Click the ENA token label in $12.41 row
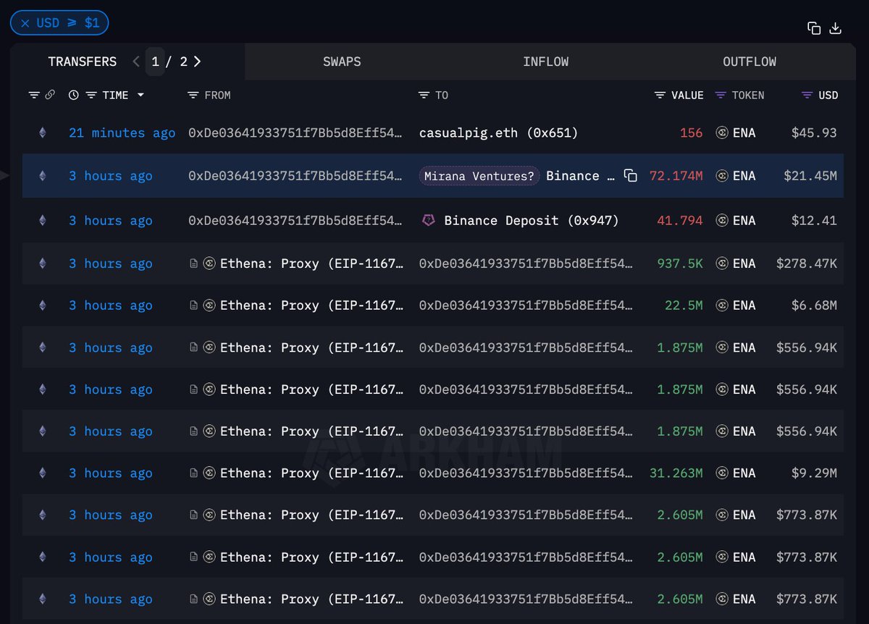 coord(744,220)
